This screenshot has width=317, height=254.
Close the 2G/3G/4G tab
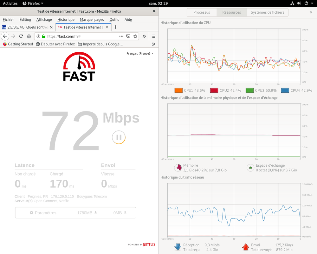click(x=51, y=27)
